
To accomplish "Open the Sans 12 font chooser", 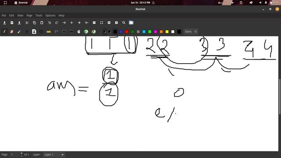I will click(191, 32).
